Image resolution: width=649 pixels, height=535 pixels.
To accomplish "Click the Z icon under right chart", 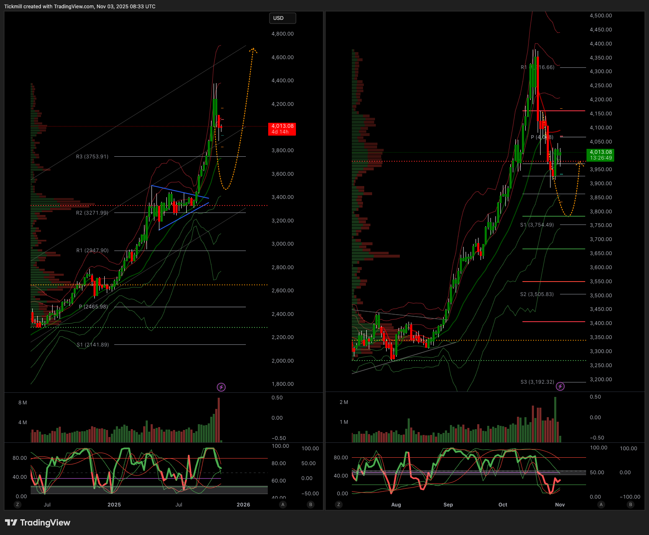I will tap(339, 504).
